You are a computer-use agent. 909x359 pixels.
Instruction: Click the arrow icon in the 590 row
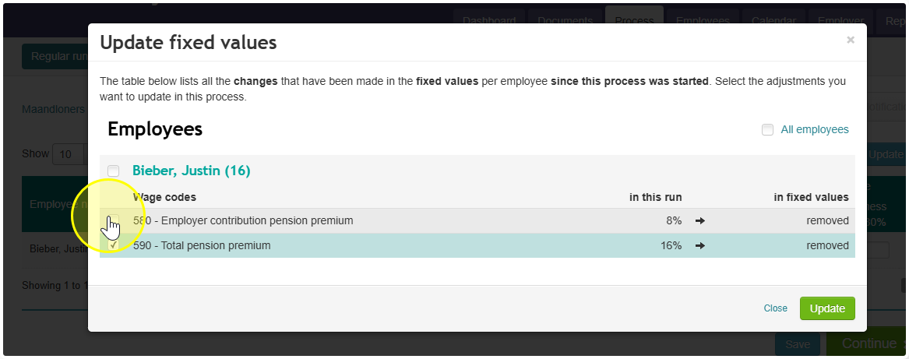click(699, 246)
